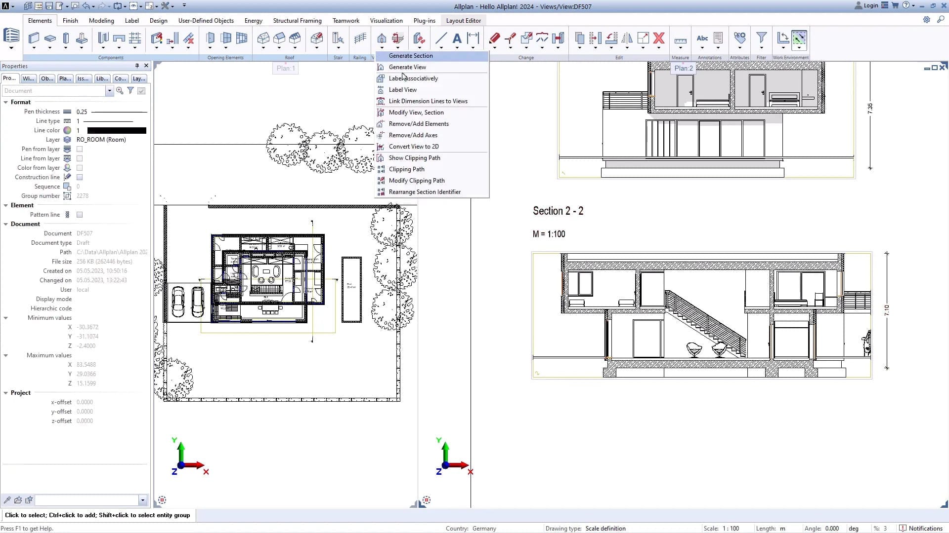The width and height of the screenshot is (949, 533).
Task: Open the Structural Framing ribbon tab
Action: pyautogui.click(x=297, y=21)
